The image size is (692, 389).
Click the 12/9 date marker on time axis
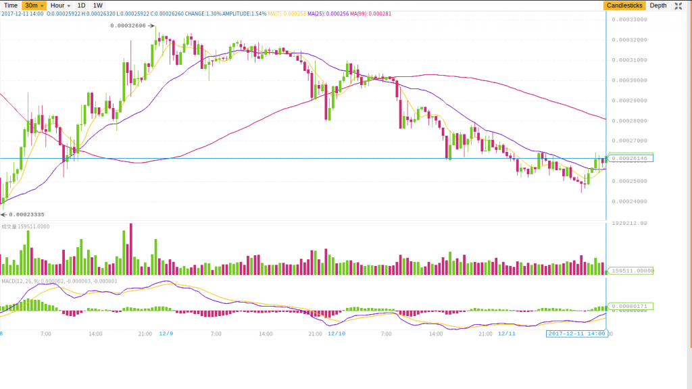click(x=166, y=334)
